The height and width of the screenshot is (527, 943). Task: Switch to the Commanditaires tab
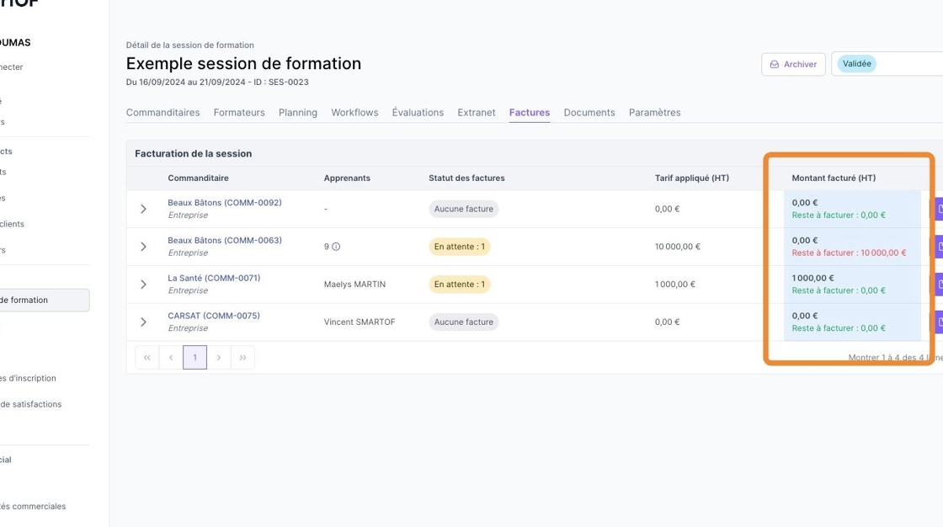[162, 113]
